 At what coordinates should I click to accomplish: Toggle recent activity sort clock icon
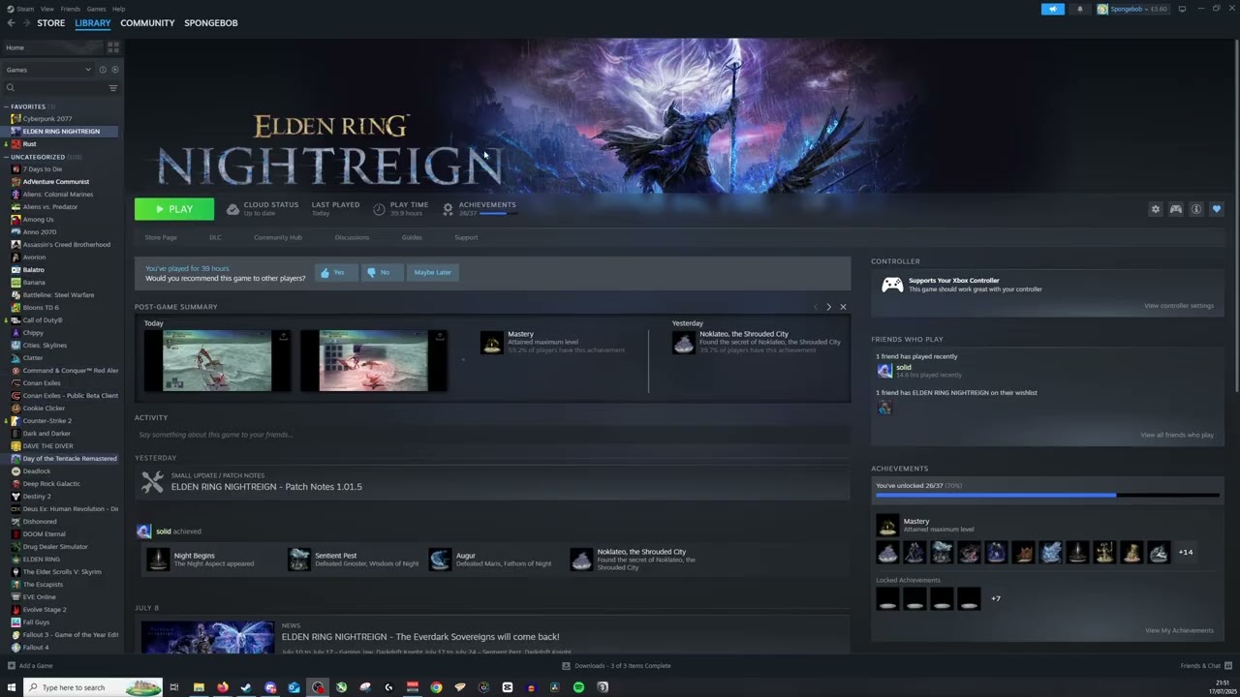click(x=103, y=70)
